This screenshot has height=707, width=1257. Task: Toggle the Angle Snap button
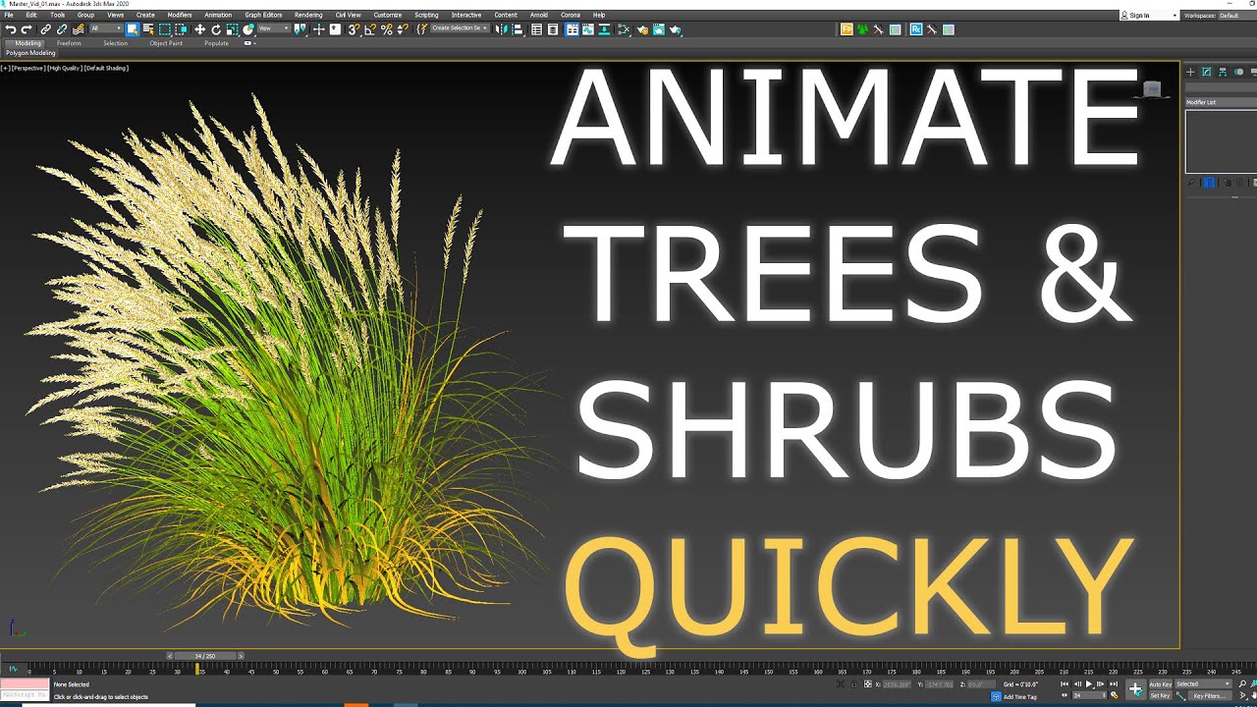[370, 29]
